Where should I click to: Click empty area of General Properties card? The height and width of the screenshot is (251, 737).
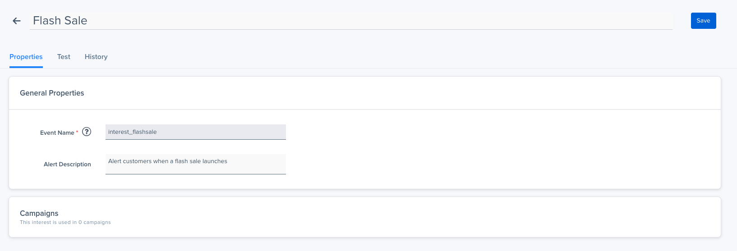496,149
